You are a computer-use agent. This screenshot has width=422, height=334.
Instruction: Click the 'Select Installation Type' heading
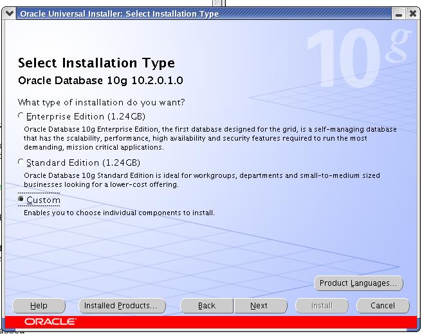(x=96, y=63)
